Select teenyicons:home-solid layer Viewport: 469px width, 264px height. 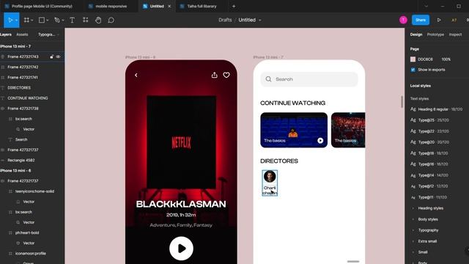click(34, 191)
